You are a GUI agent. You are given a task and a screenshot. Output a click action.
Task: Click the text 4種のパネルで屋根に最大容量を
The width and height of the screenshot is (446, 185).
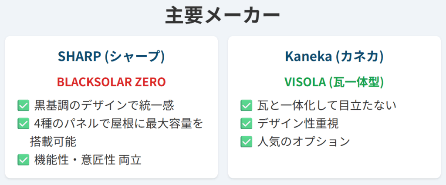tap(118, 124)
